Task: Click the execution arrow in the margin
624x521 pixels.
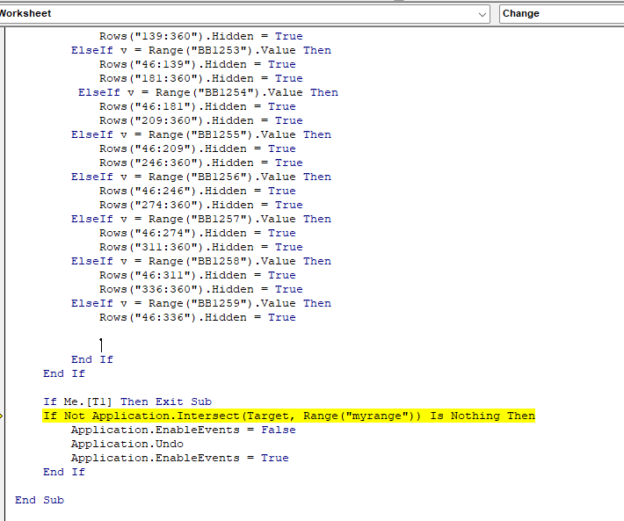Action: coord(2,416)
